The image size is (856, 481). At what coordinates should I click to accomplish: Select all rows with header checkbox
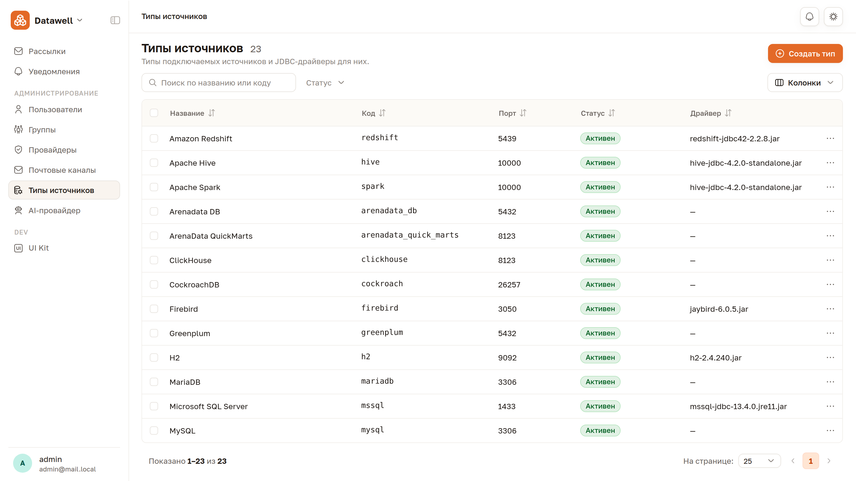pos(154,113)
